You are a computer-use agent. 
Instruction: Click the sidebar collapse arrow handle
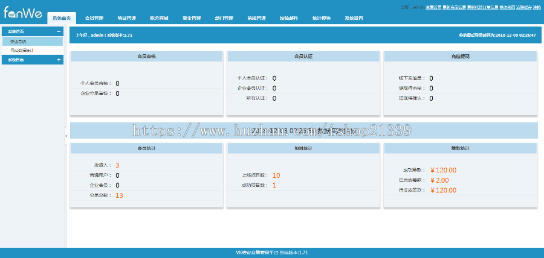coord(66,136)
